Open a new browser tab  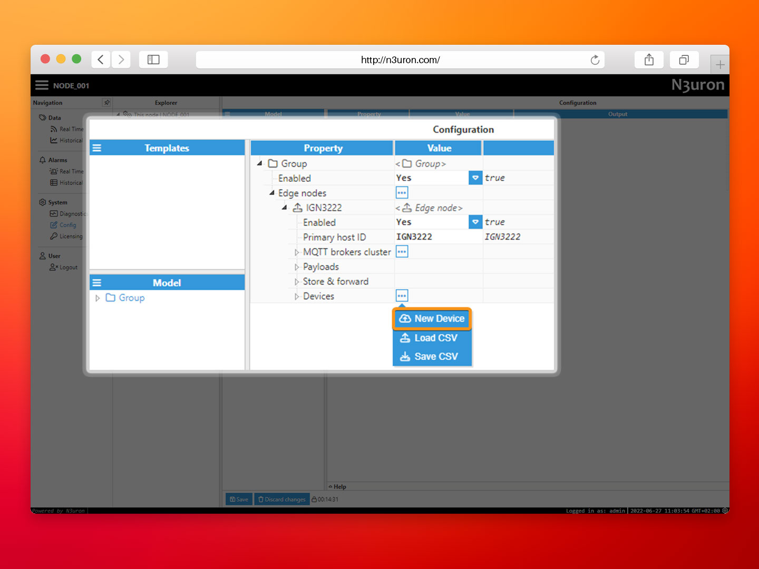720,65
